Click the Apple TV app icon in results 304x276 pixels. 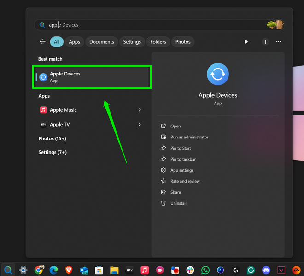(43, 125)
